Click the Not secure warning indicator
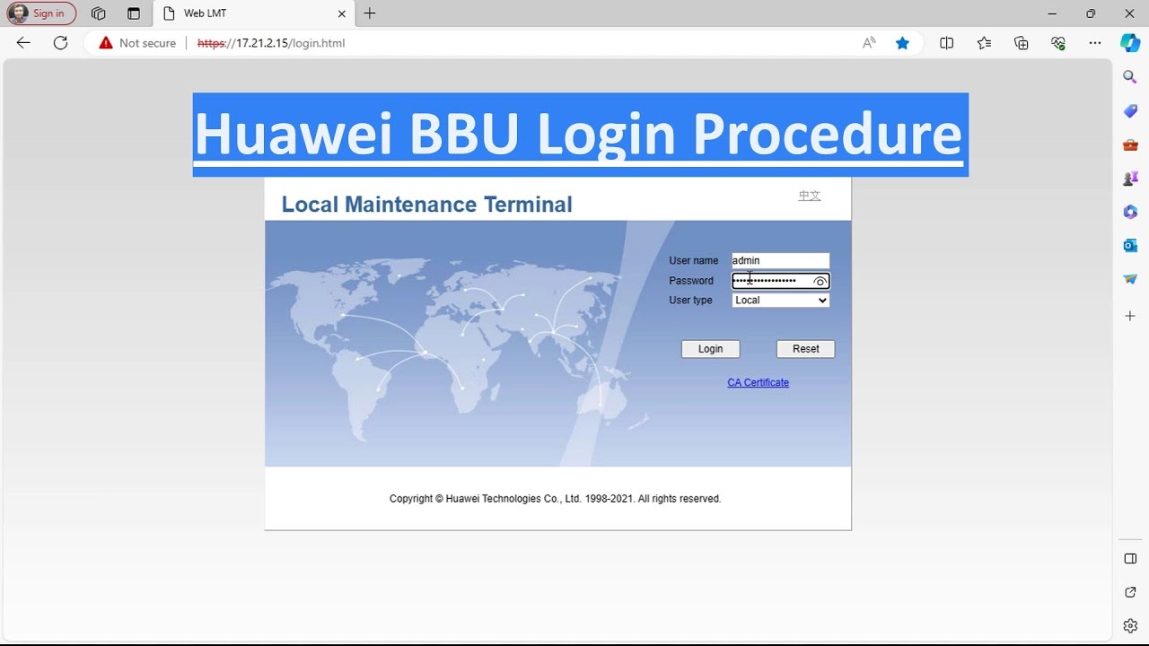This screenshot has height=646, width=1149. 137,43
